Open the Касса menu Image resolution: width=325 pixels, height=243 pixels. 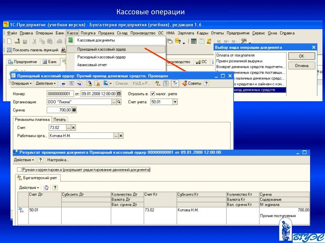72,33
